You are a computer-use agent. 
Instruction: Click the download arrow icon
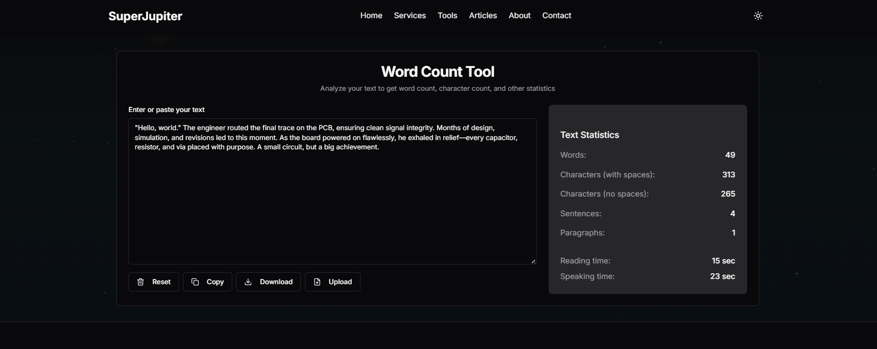pos(248,282)
